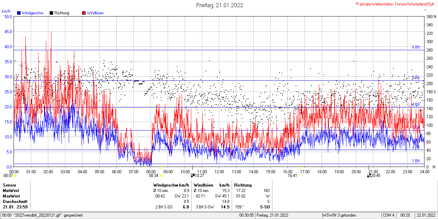Click the 'Windböen' legend label

coord(95,13)
